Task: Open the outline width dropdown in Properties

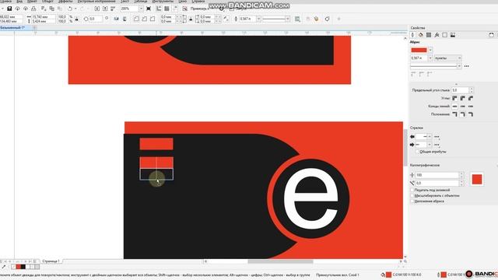Action: click(x=430, y=58)
